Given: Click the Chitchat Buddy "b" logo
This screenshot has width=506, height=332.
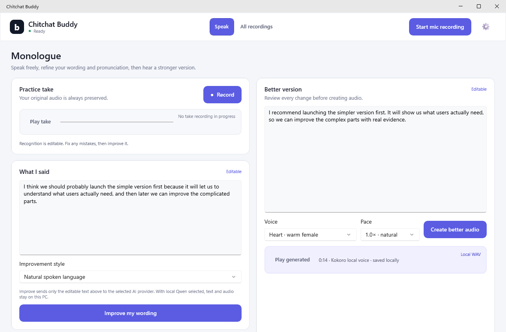Looking at the screenshot, I should click(x=17, y=27).
